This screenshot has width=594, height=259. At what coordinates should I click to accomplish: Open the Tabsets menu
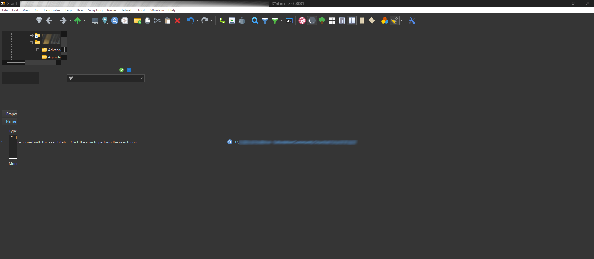pyautogui.click(x=127, y=10)
